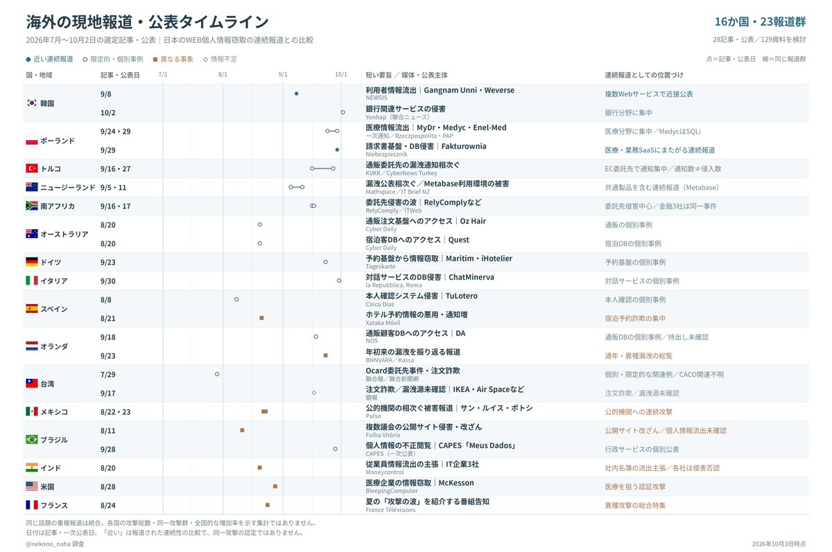Select the 医療・業務SaaSにまたがる連続報道 note
Image resolution: width=832 pixels, height=552 pixels.
(x=660, y=150)
